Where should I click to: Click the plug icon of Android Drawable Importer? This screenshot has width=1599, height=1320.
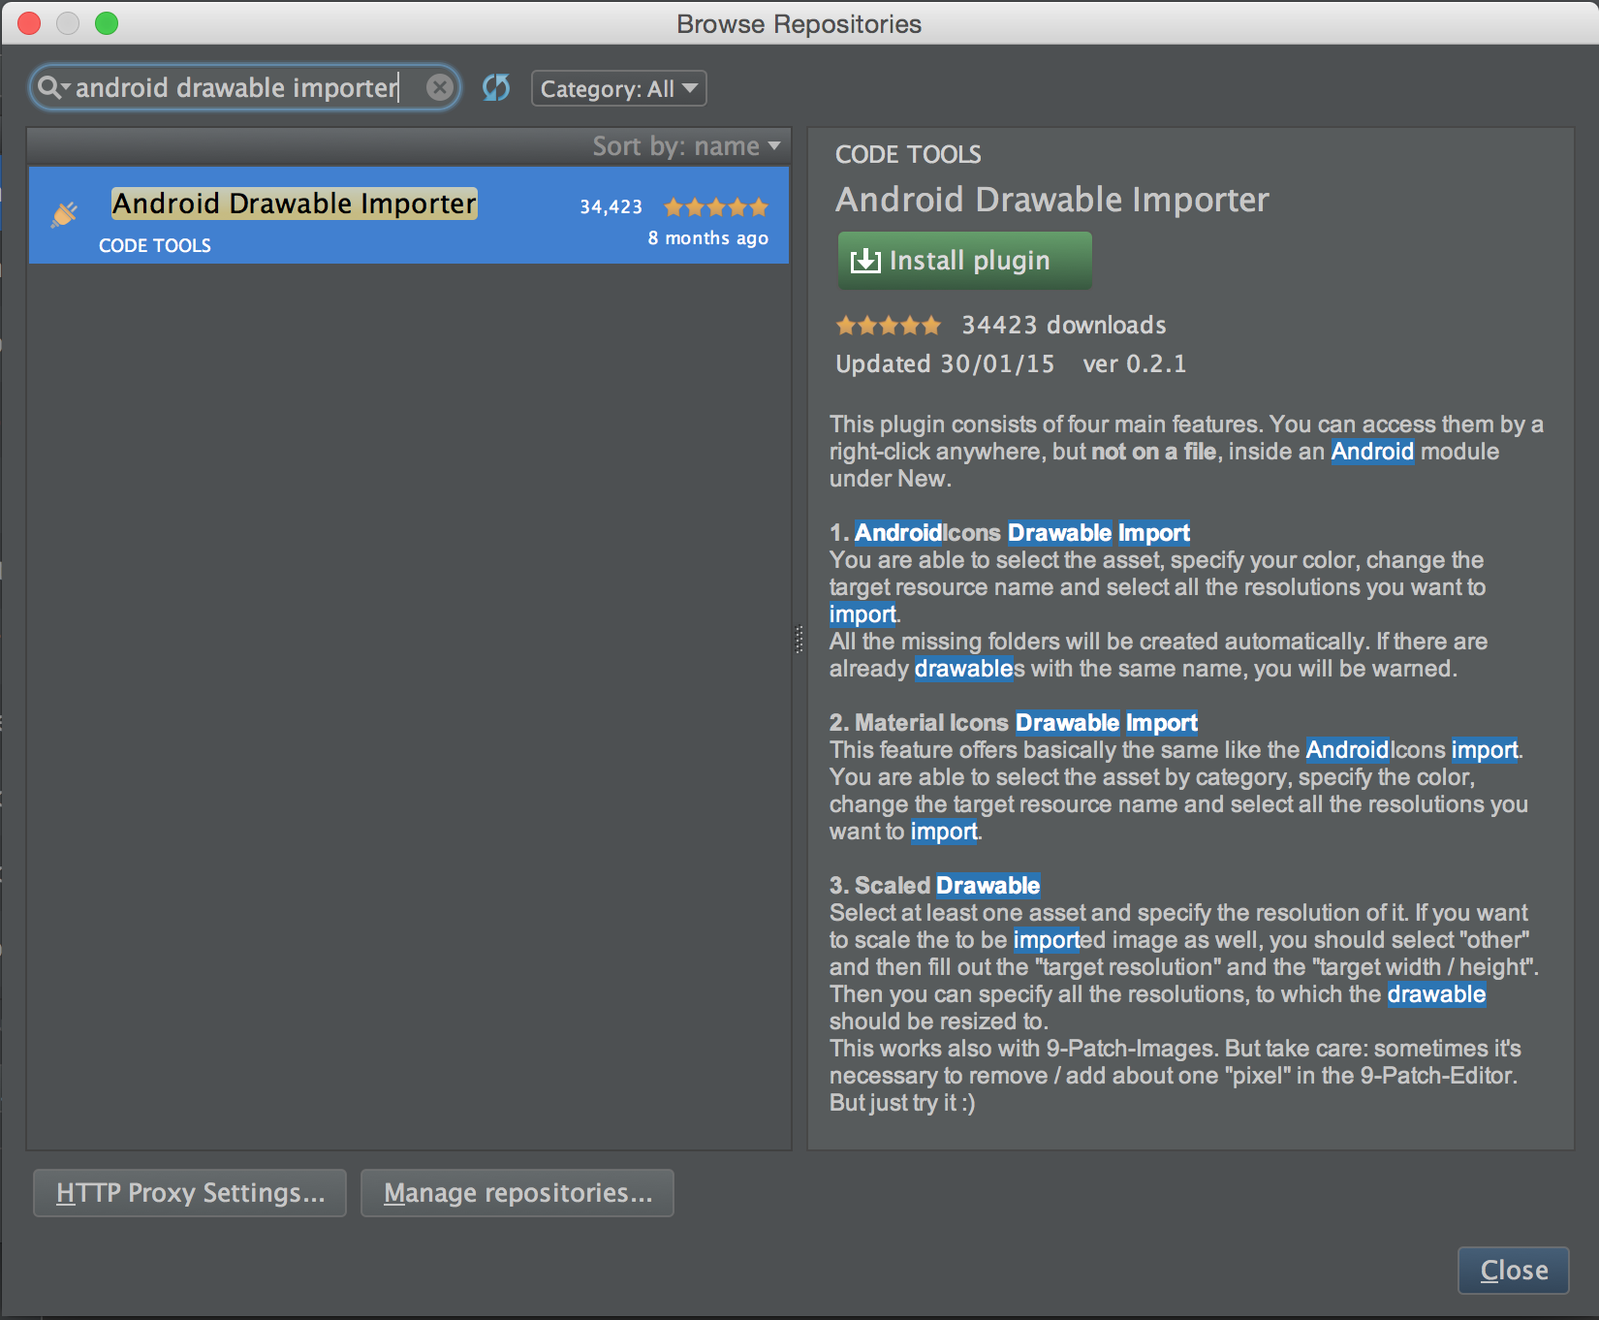click(x=64, y=214)
